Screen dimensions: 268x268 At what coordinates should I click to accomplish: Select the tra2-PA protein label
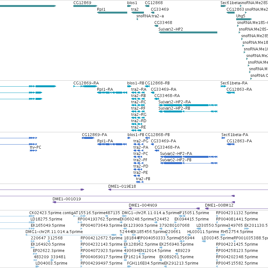(141, 147)
